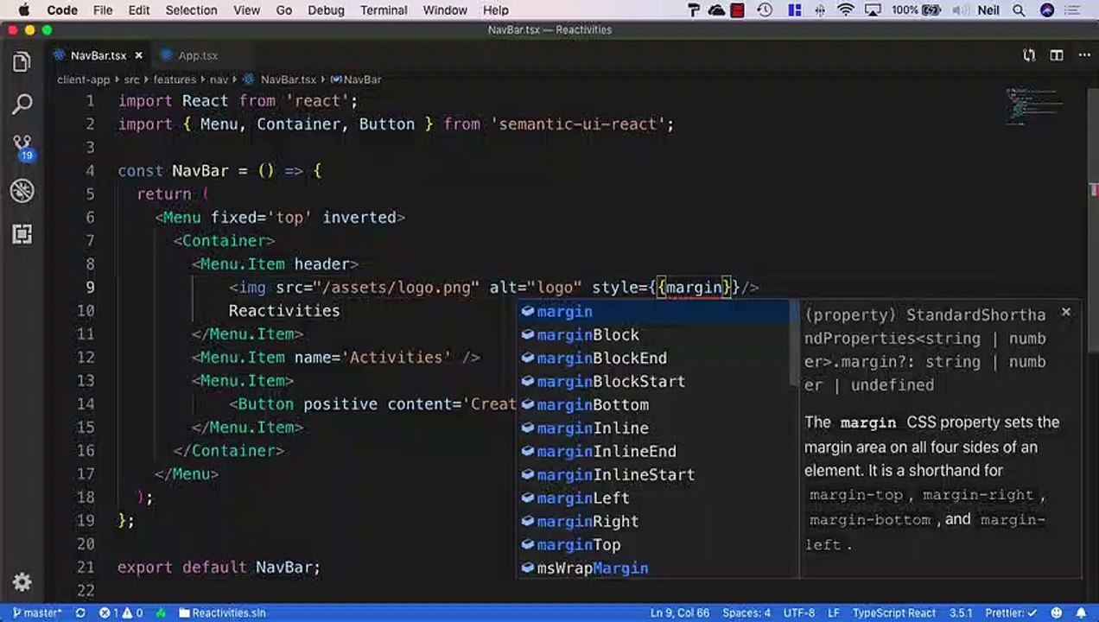Select the msWrapMargin suggestion
Screen dimensions: 1099x622
click(x=653, y=568)
